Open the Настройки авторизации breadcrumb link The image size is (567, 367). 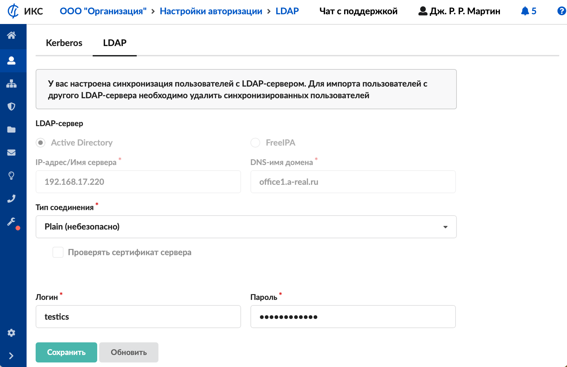pyautogui.click(x=211, y=11)
